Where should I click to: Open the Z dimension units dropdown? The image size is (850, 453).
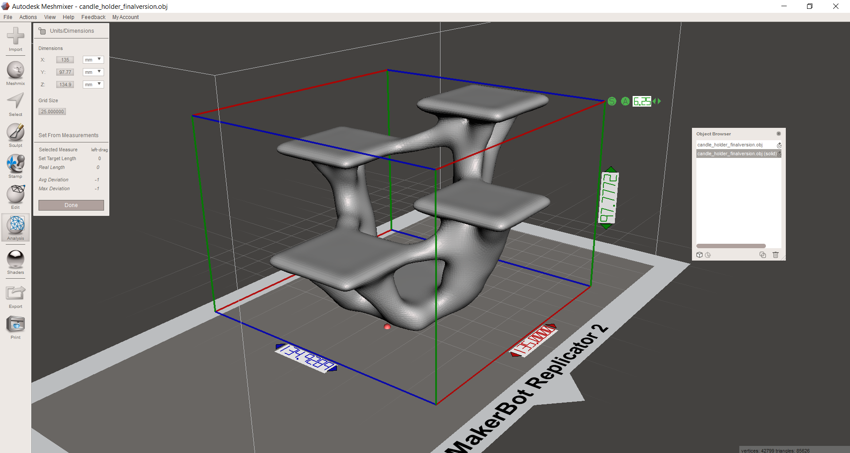[x=93, y=84]
